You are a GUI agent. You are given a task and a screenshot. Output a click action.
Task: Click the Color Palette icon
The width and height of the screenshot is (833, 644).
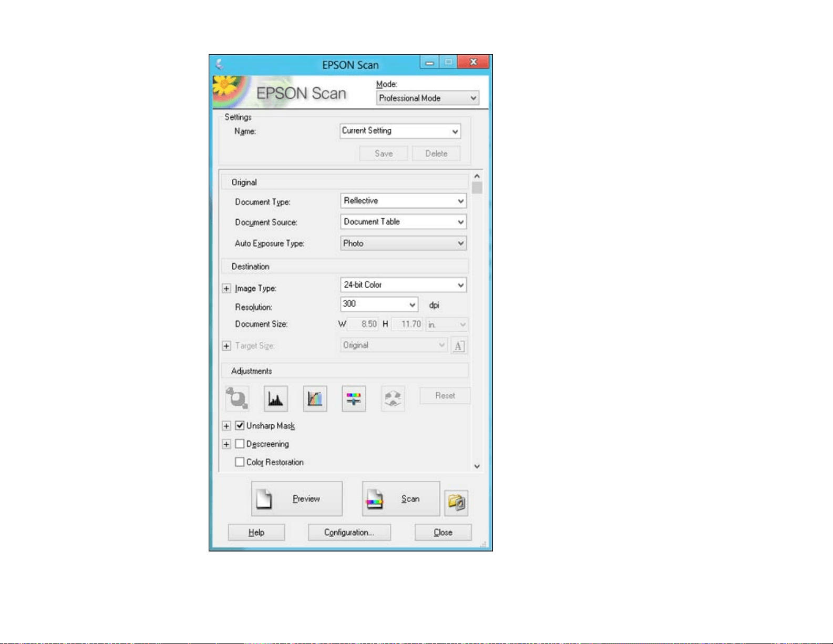[x=393, y=398]
